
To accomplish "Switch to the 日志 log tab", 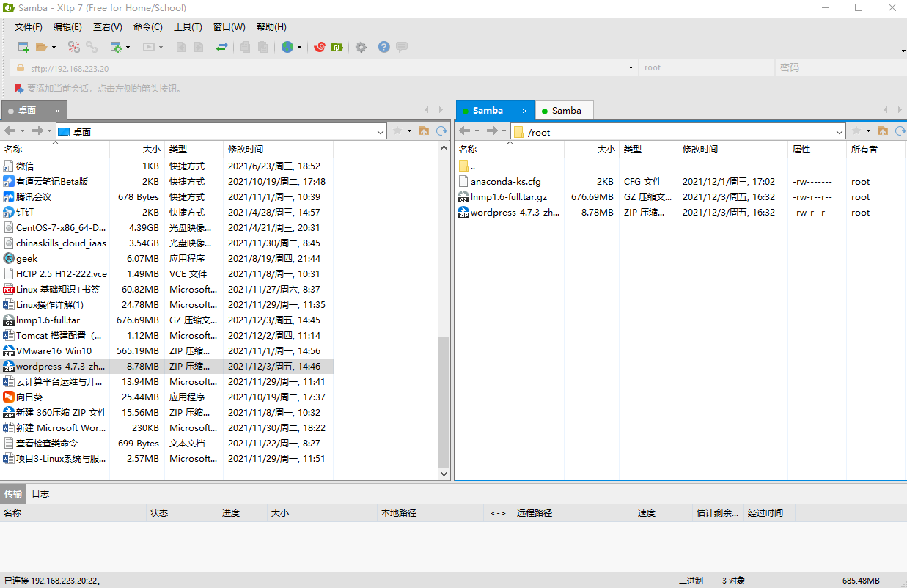I will coord(40,493).
